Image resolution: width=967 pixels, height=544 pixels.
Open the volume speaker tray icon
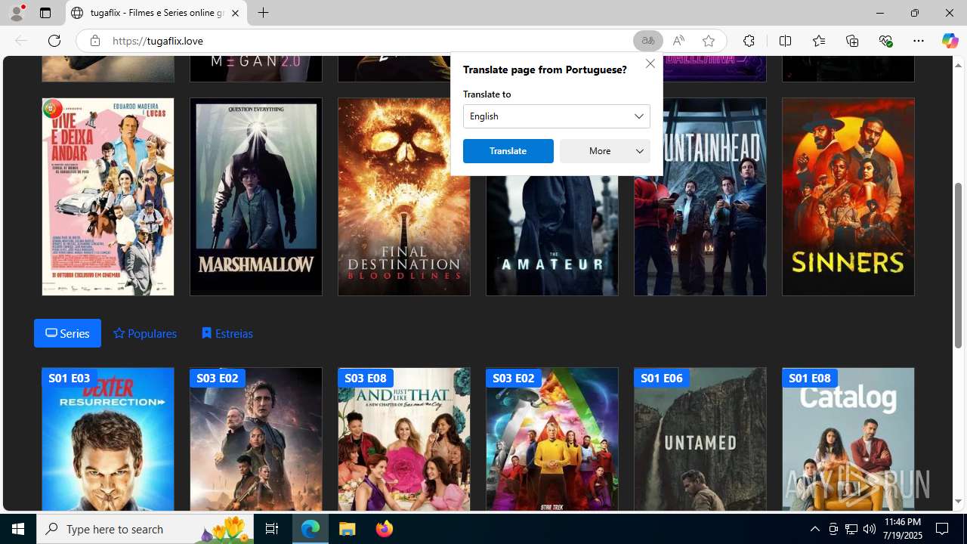click(x=870, y=529)
